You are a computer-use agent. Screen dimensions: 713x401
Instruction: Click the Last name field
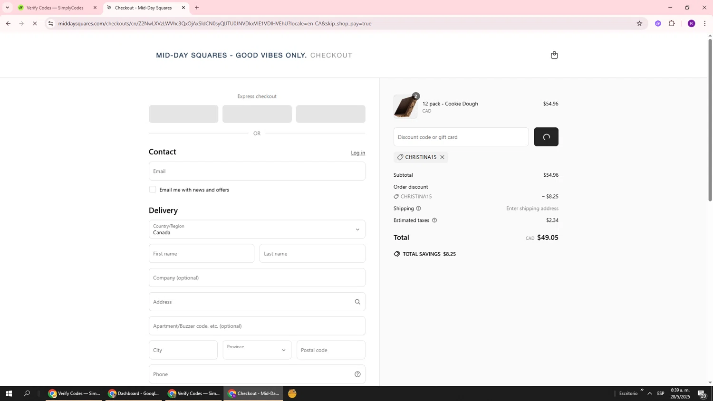[x=313, y=254]
